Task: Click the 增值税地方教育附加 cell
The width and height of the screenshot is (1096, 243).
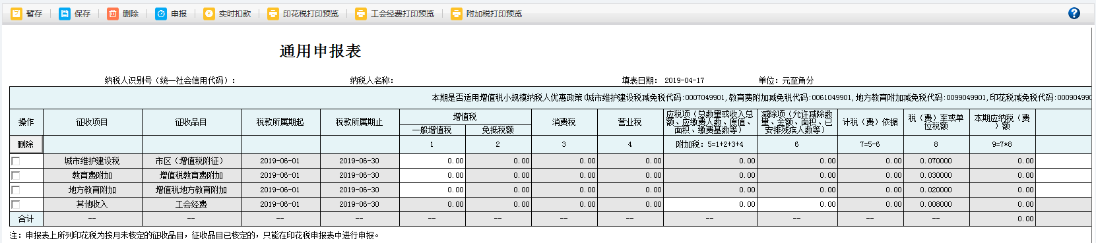Action: (x=191, y=190)
